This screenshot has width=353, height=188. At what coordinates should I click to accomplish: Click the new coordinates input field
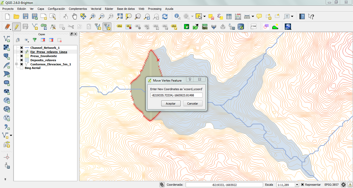(x=176, y=95)
